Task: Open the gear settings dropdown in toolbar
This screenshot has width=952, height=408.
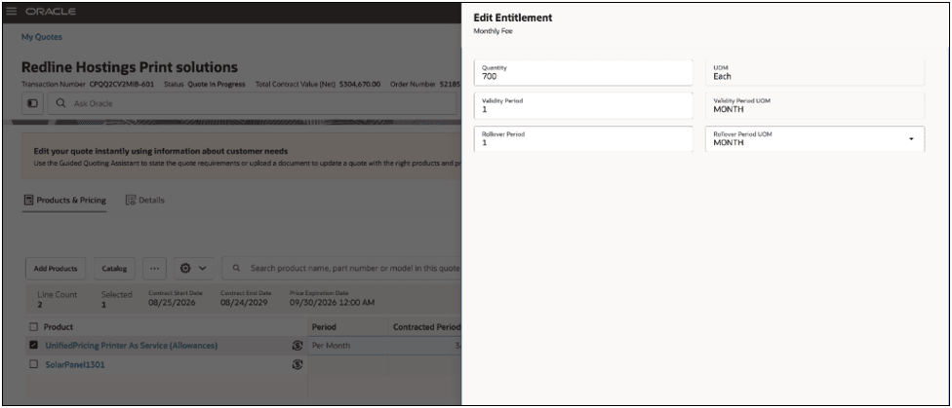Action: 194,268
